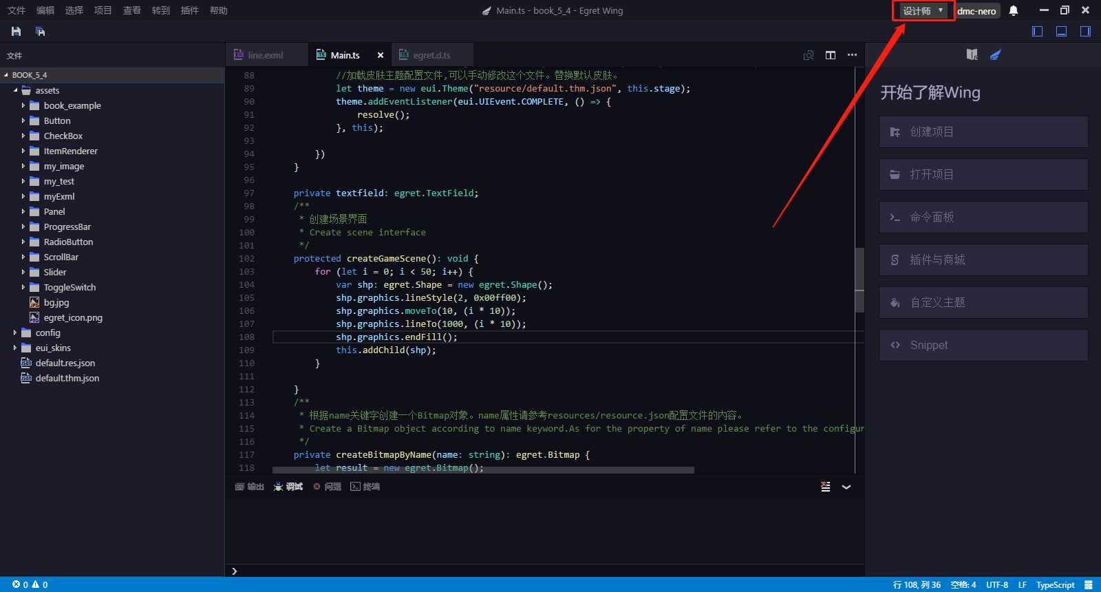
Task: Toggle bottom panel layout icon
Action: click(1062, 31)
